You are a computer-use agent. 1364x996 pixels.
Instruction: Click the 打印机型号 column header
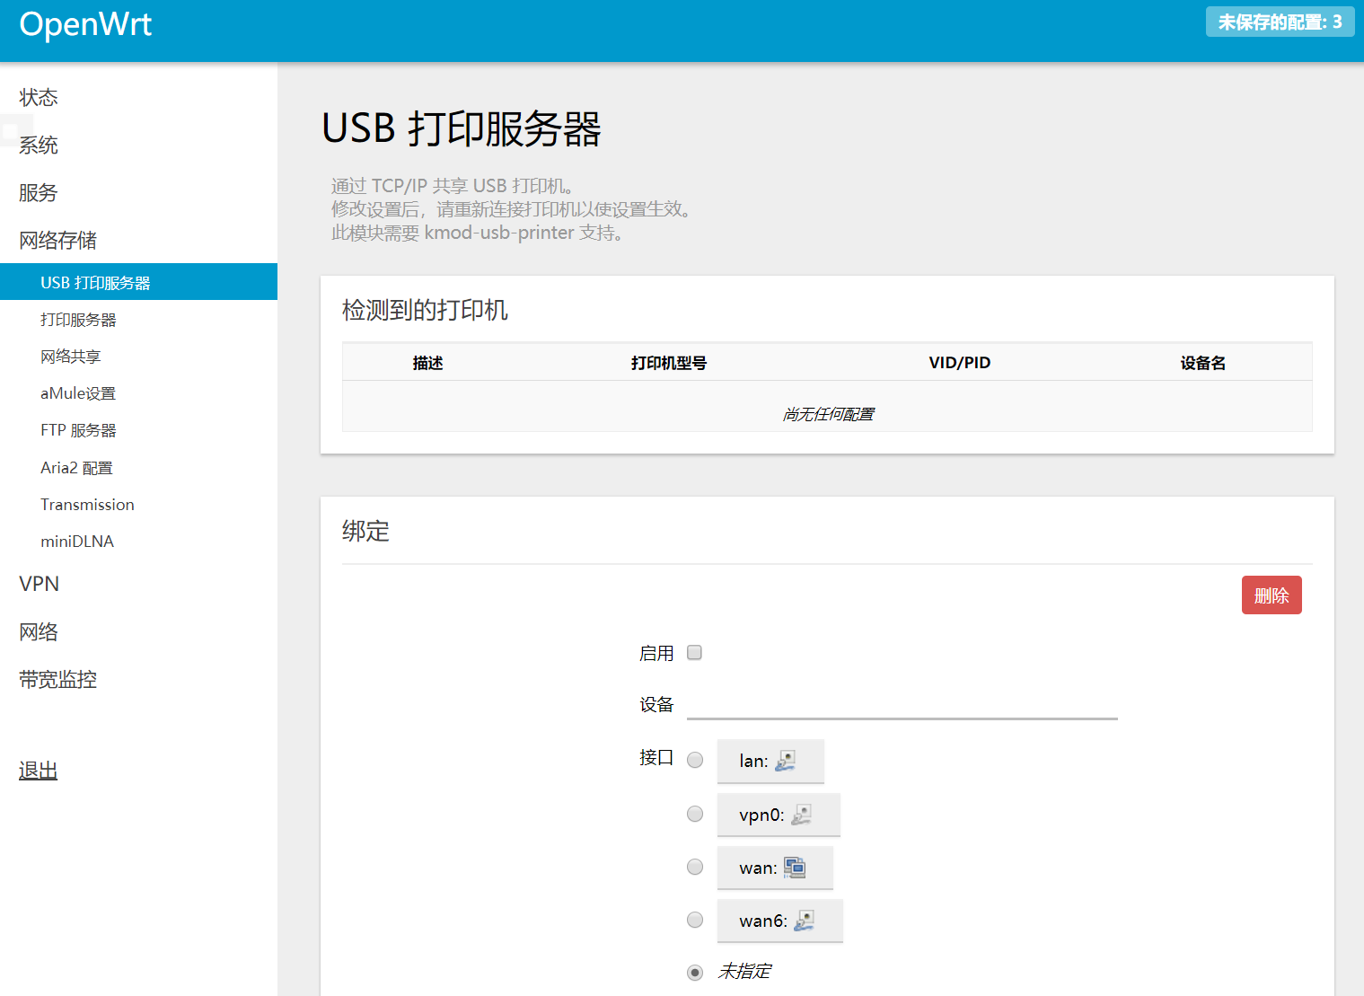(x=669, y=363)
